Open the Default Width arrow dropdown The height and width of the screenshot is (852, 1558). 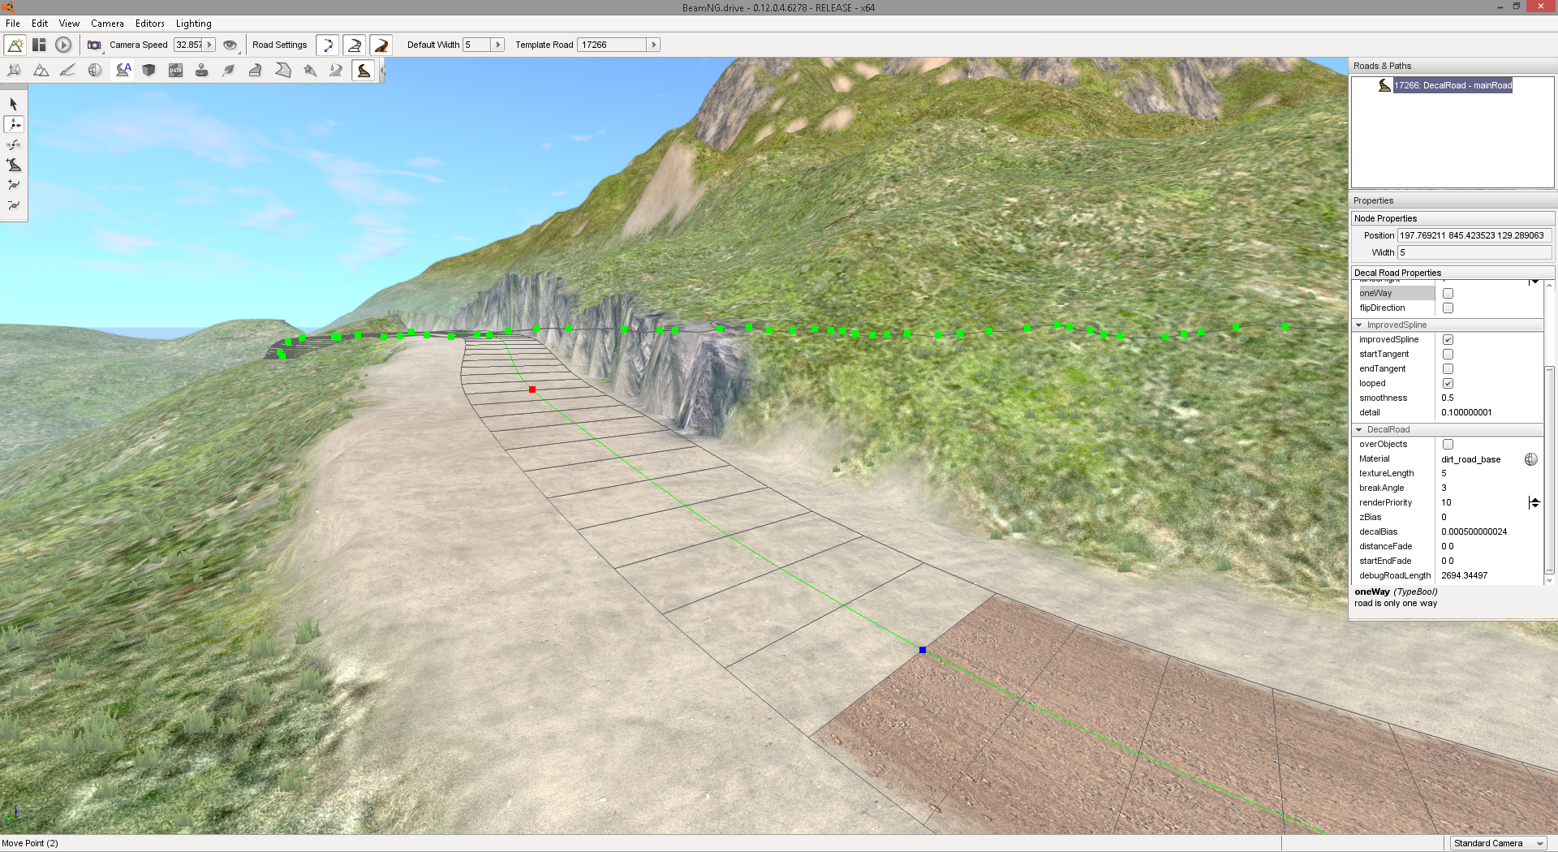(498, 45)
